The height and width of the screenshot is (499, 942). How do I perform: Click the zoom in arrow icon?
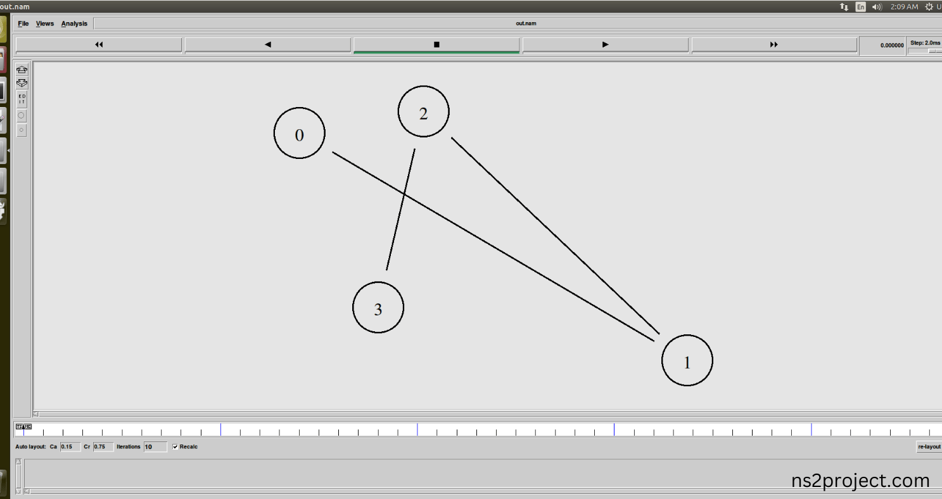tap(22, 70)
